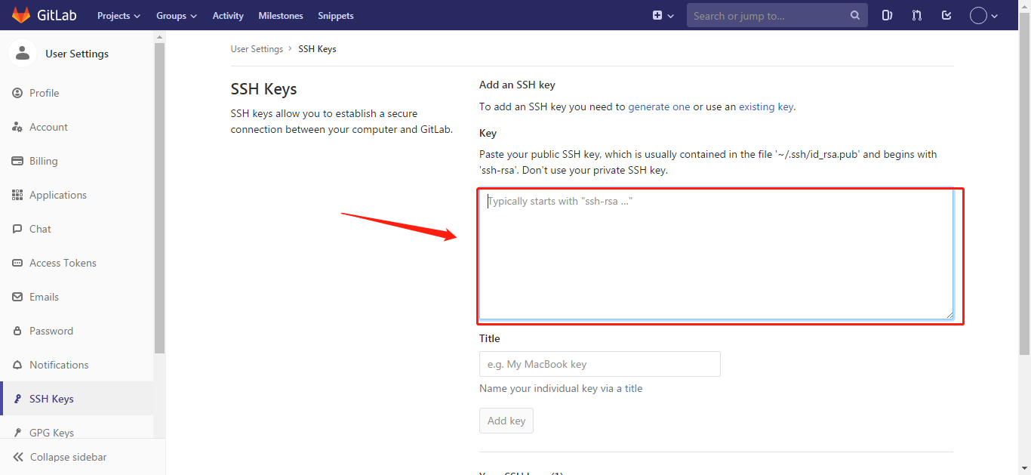This screenshot has height=475, width=1031.
Task: Click the search magnifier icon
Action: coord(854,15)
